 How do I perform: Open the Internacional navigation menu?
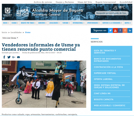tap(79, 23)
